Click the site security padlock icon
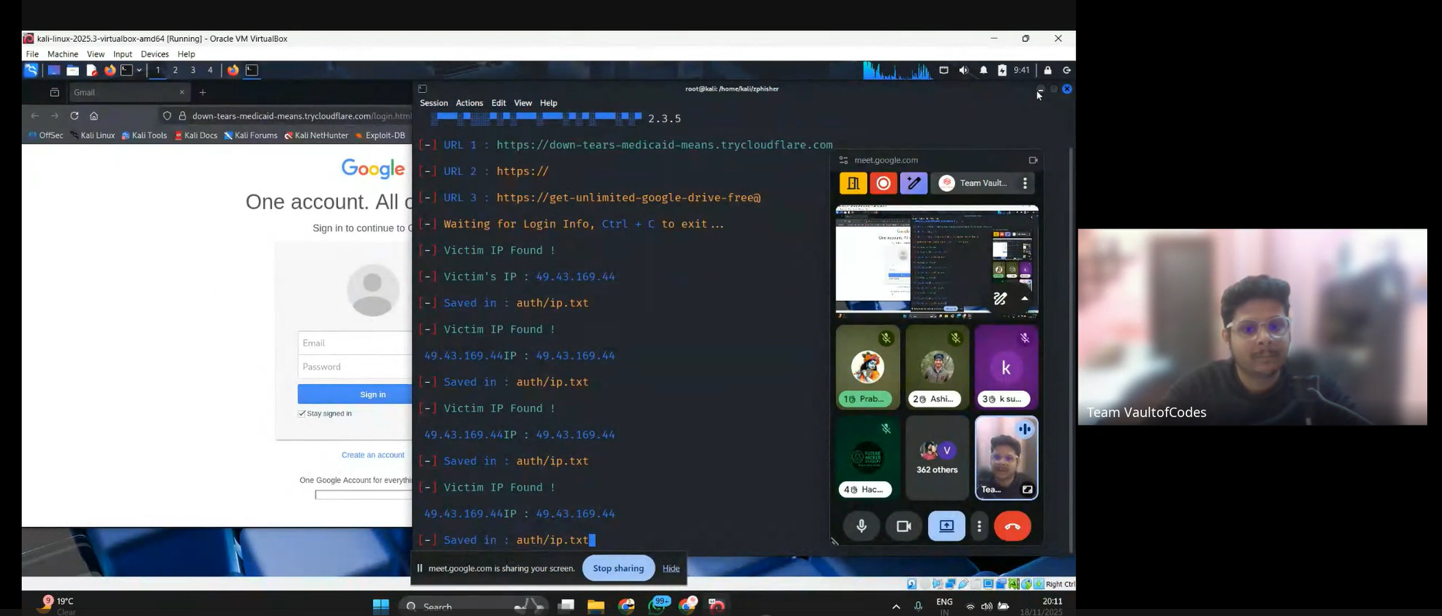The width and height of the screenshot is (1442, 616). (x=182, y=116)
